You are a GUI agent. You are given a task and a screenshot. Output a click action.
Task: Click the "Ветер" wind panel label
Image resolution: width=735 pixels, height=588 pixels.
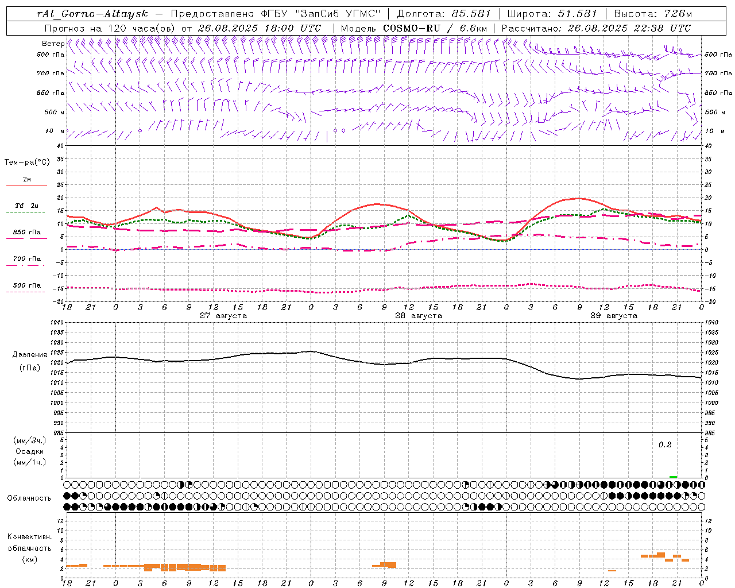click(53, 44)
